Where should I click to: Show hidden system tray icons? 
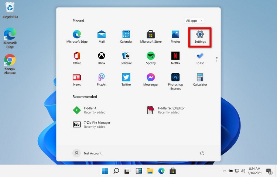click(224, 171)
